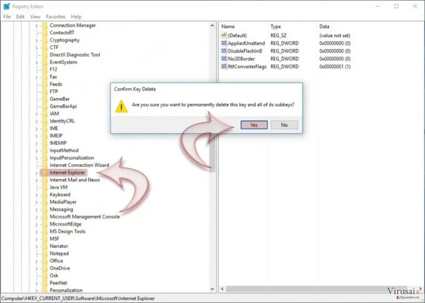This screenshot has width=425, height=303.
Task: Select the Personalization key
Action: (x=66, y=290)
